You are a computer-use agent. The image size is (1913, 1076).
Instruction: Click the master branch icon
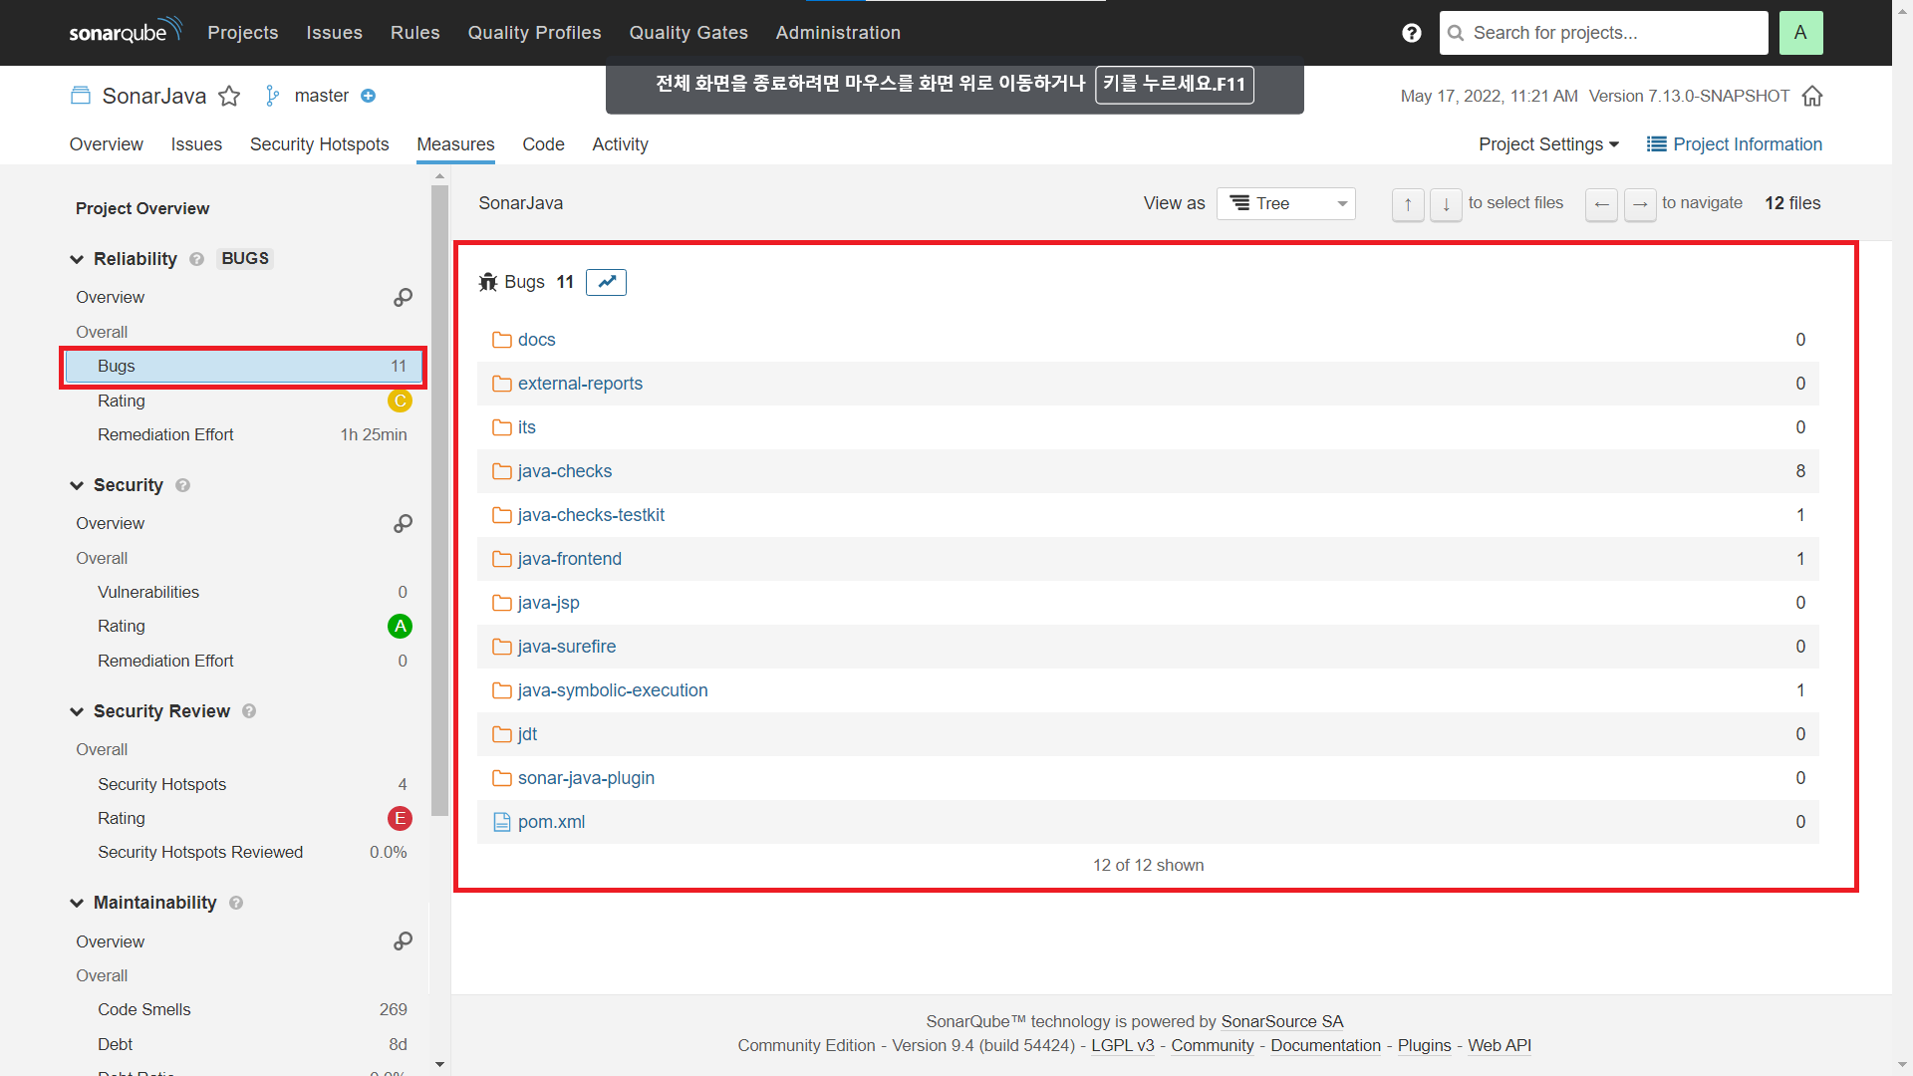[x=272, y=96]
